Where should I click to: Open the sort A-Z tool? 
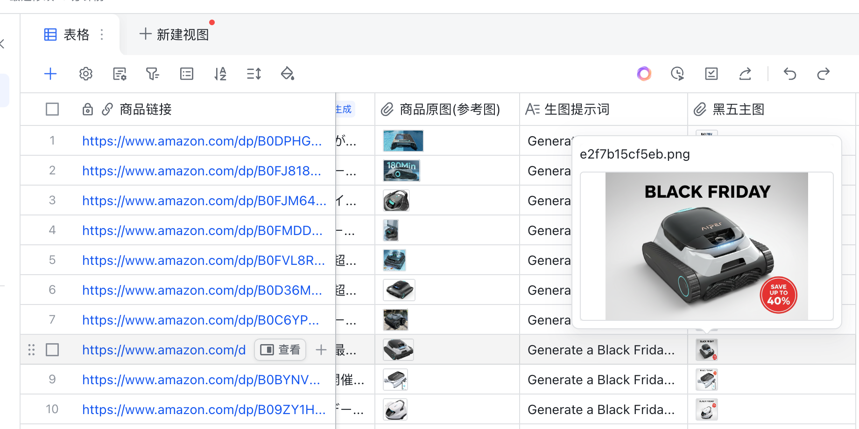220,74
